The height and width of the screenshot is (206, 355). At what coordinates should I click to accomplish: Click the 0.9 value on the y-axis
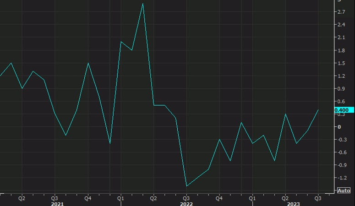click(x=341, y=89)
